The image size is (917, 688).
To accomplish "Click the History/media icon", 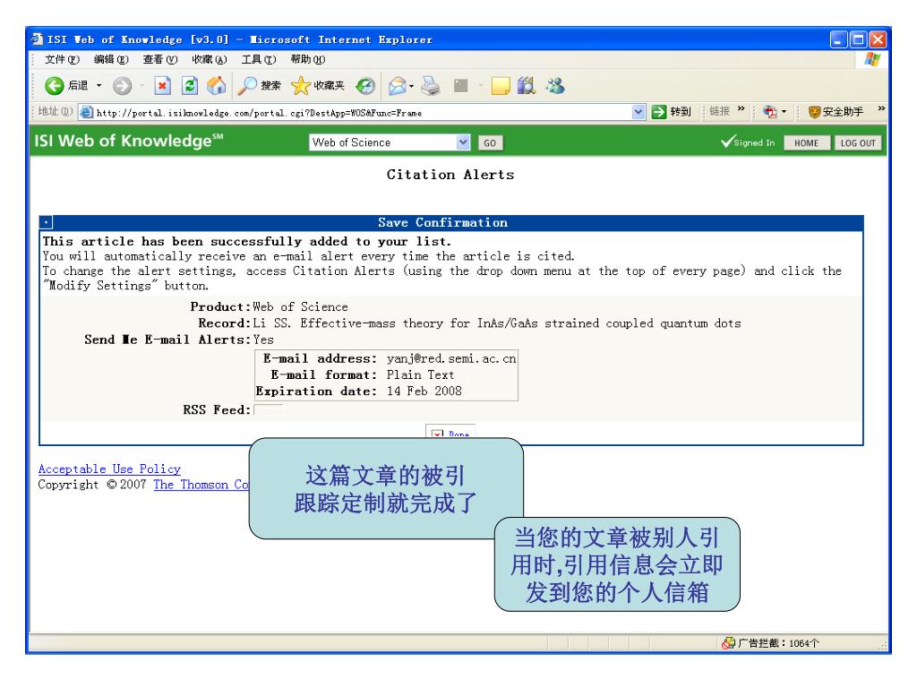I will 365,86.
